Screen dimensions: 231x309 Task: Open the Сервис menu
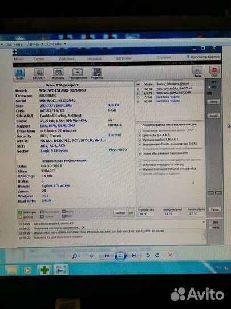pos(39,59)
